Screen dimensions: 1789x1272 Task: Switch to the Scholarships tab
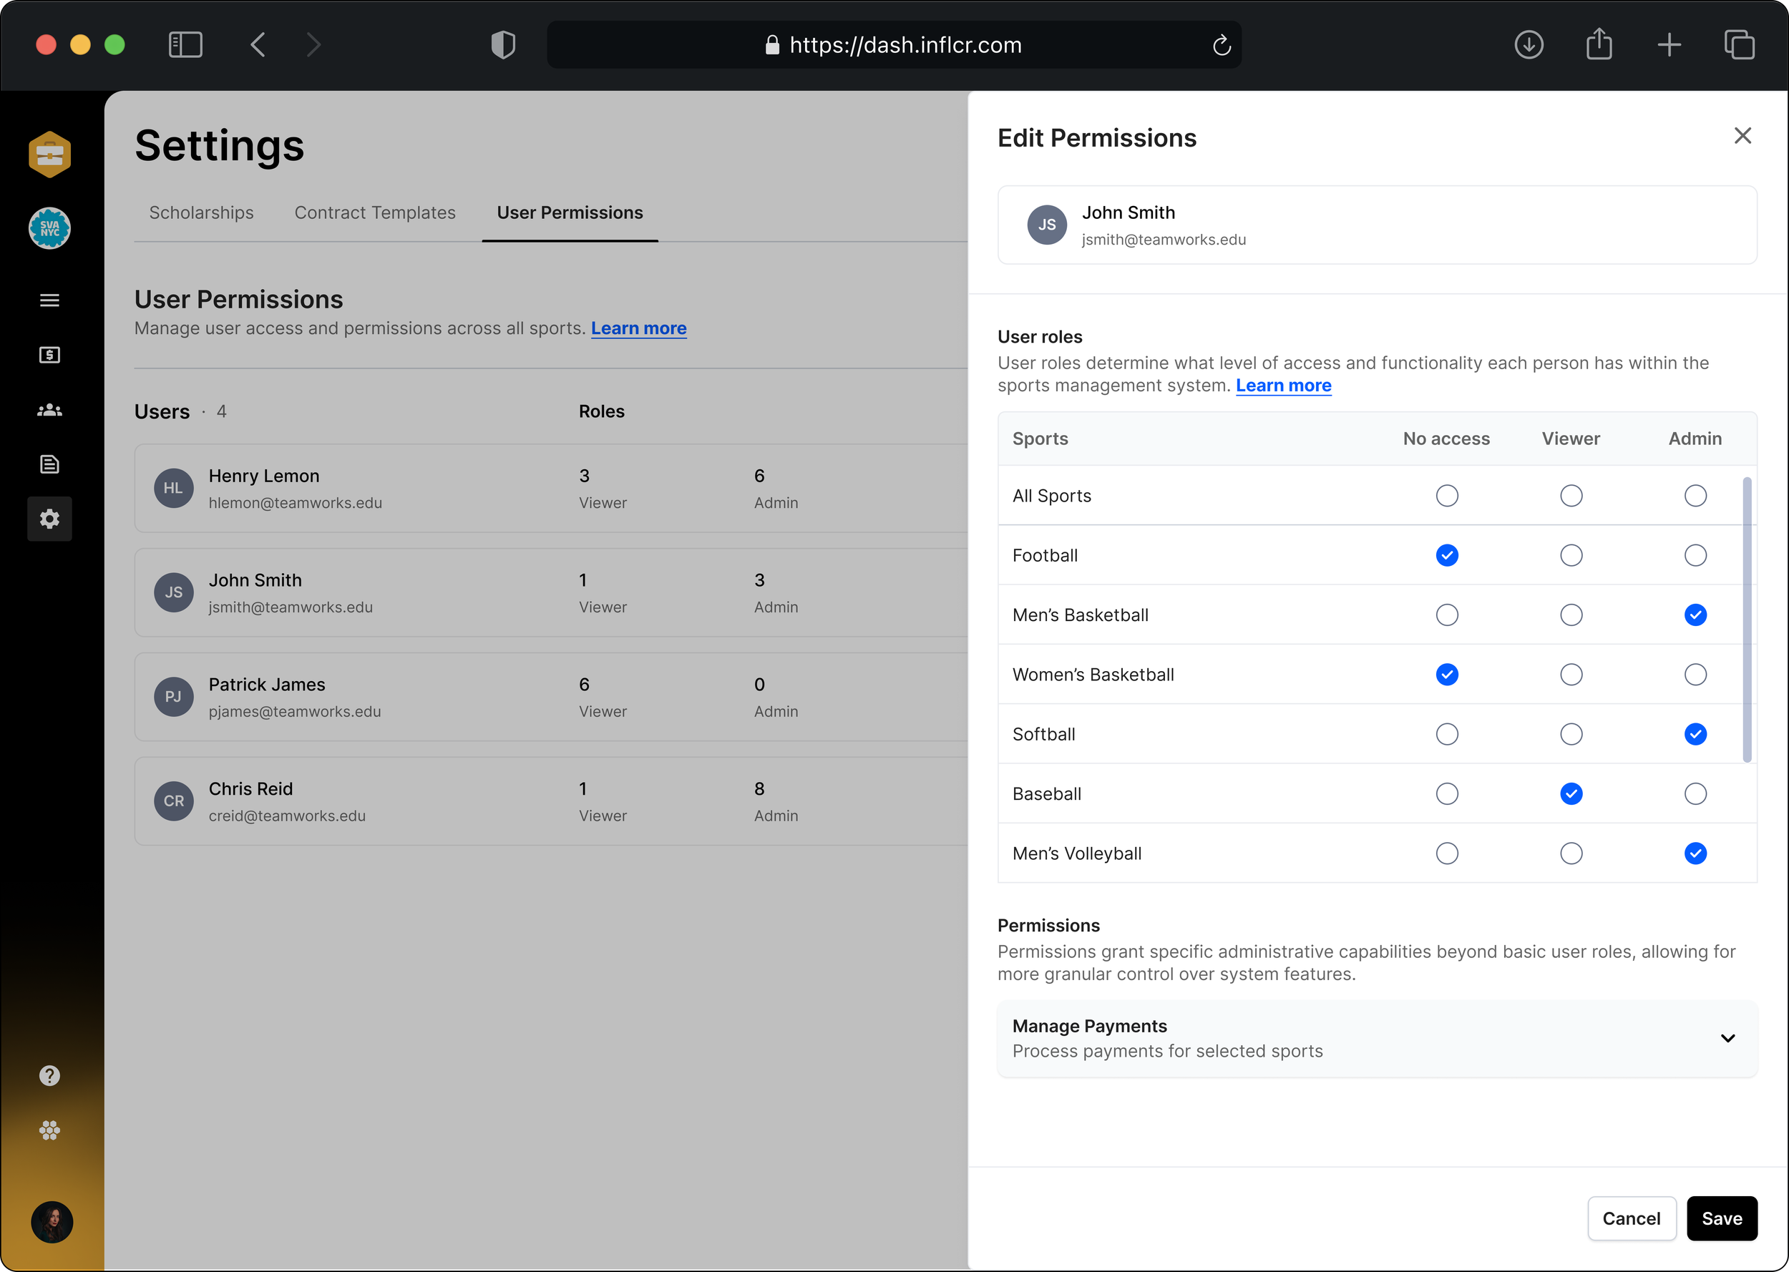(x=201, y=213)
